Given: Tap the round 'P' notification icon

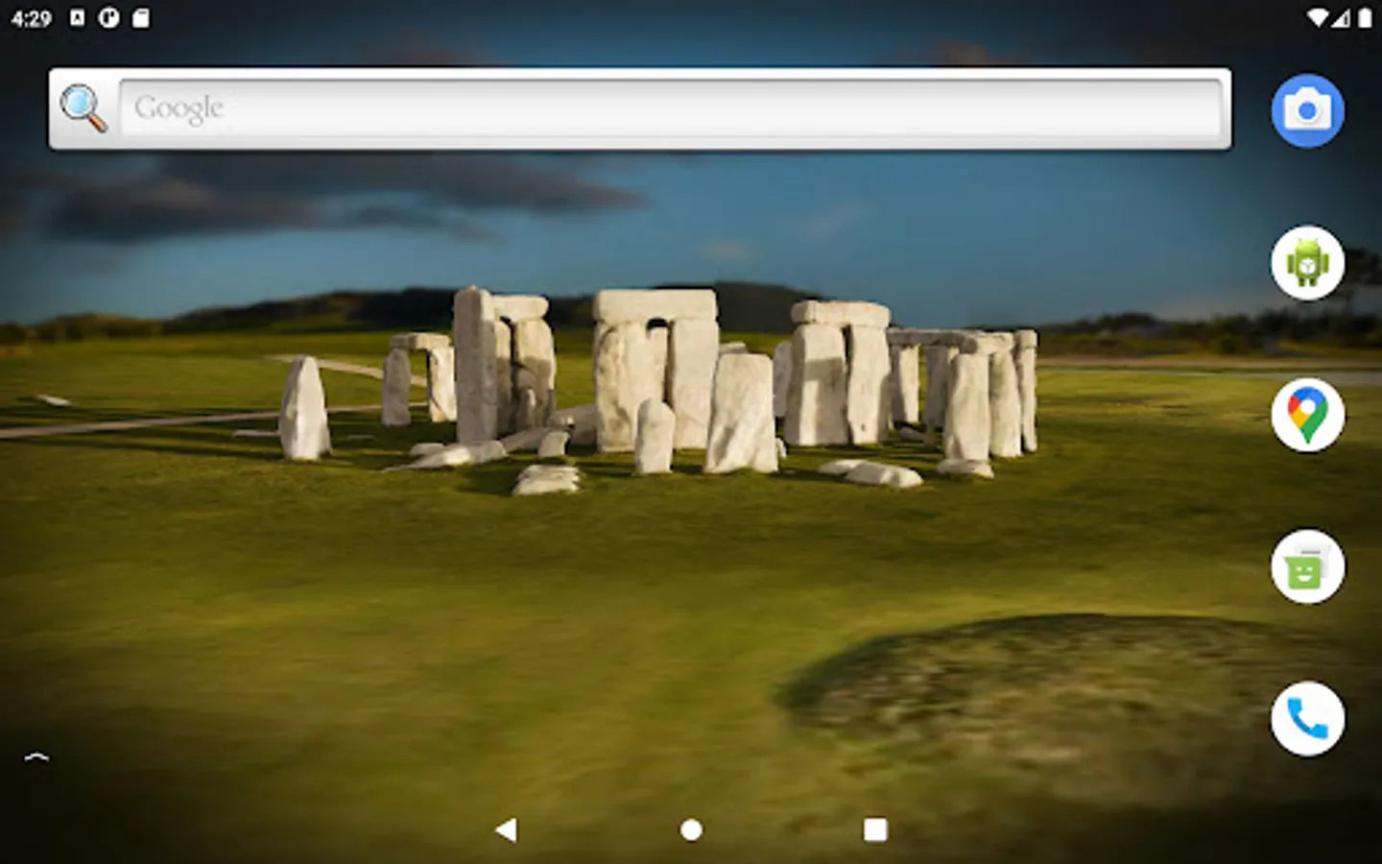Looking at the screenshot, I should pyautogui.click(x=108, y=18).
